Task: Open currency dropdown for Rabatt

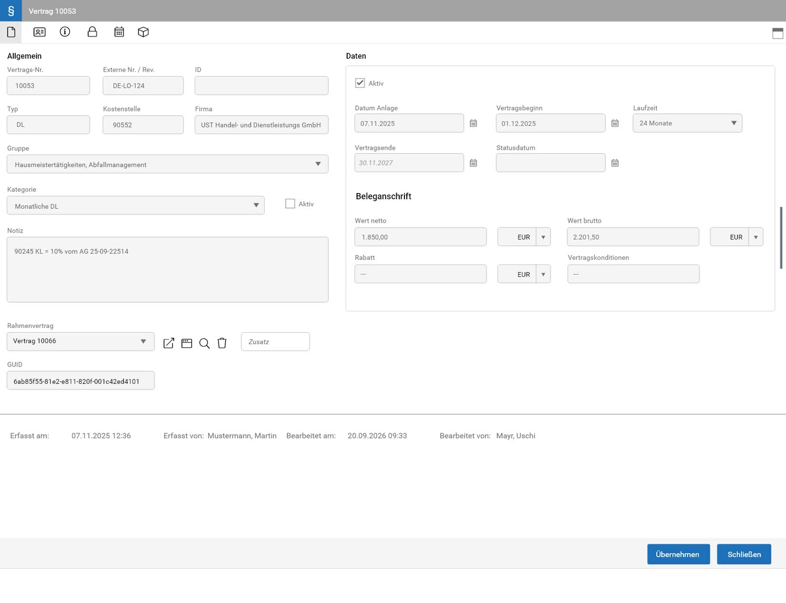Action: [543, 274]
